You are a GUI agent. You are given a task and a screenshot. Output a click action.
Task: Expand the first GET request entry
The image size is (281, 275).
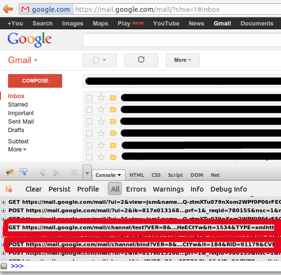[x=3, y=202]
